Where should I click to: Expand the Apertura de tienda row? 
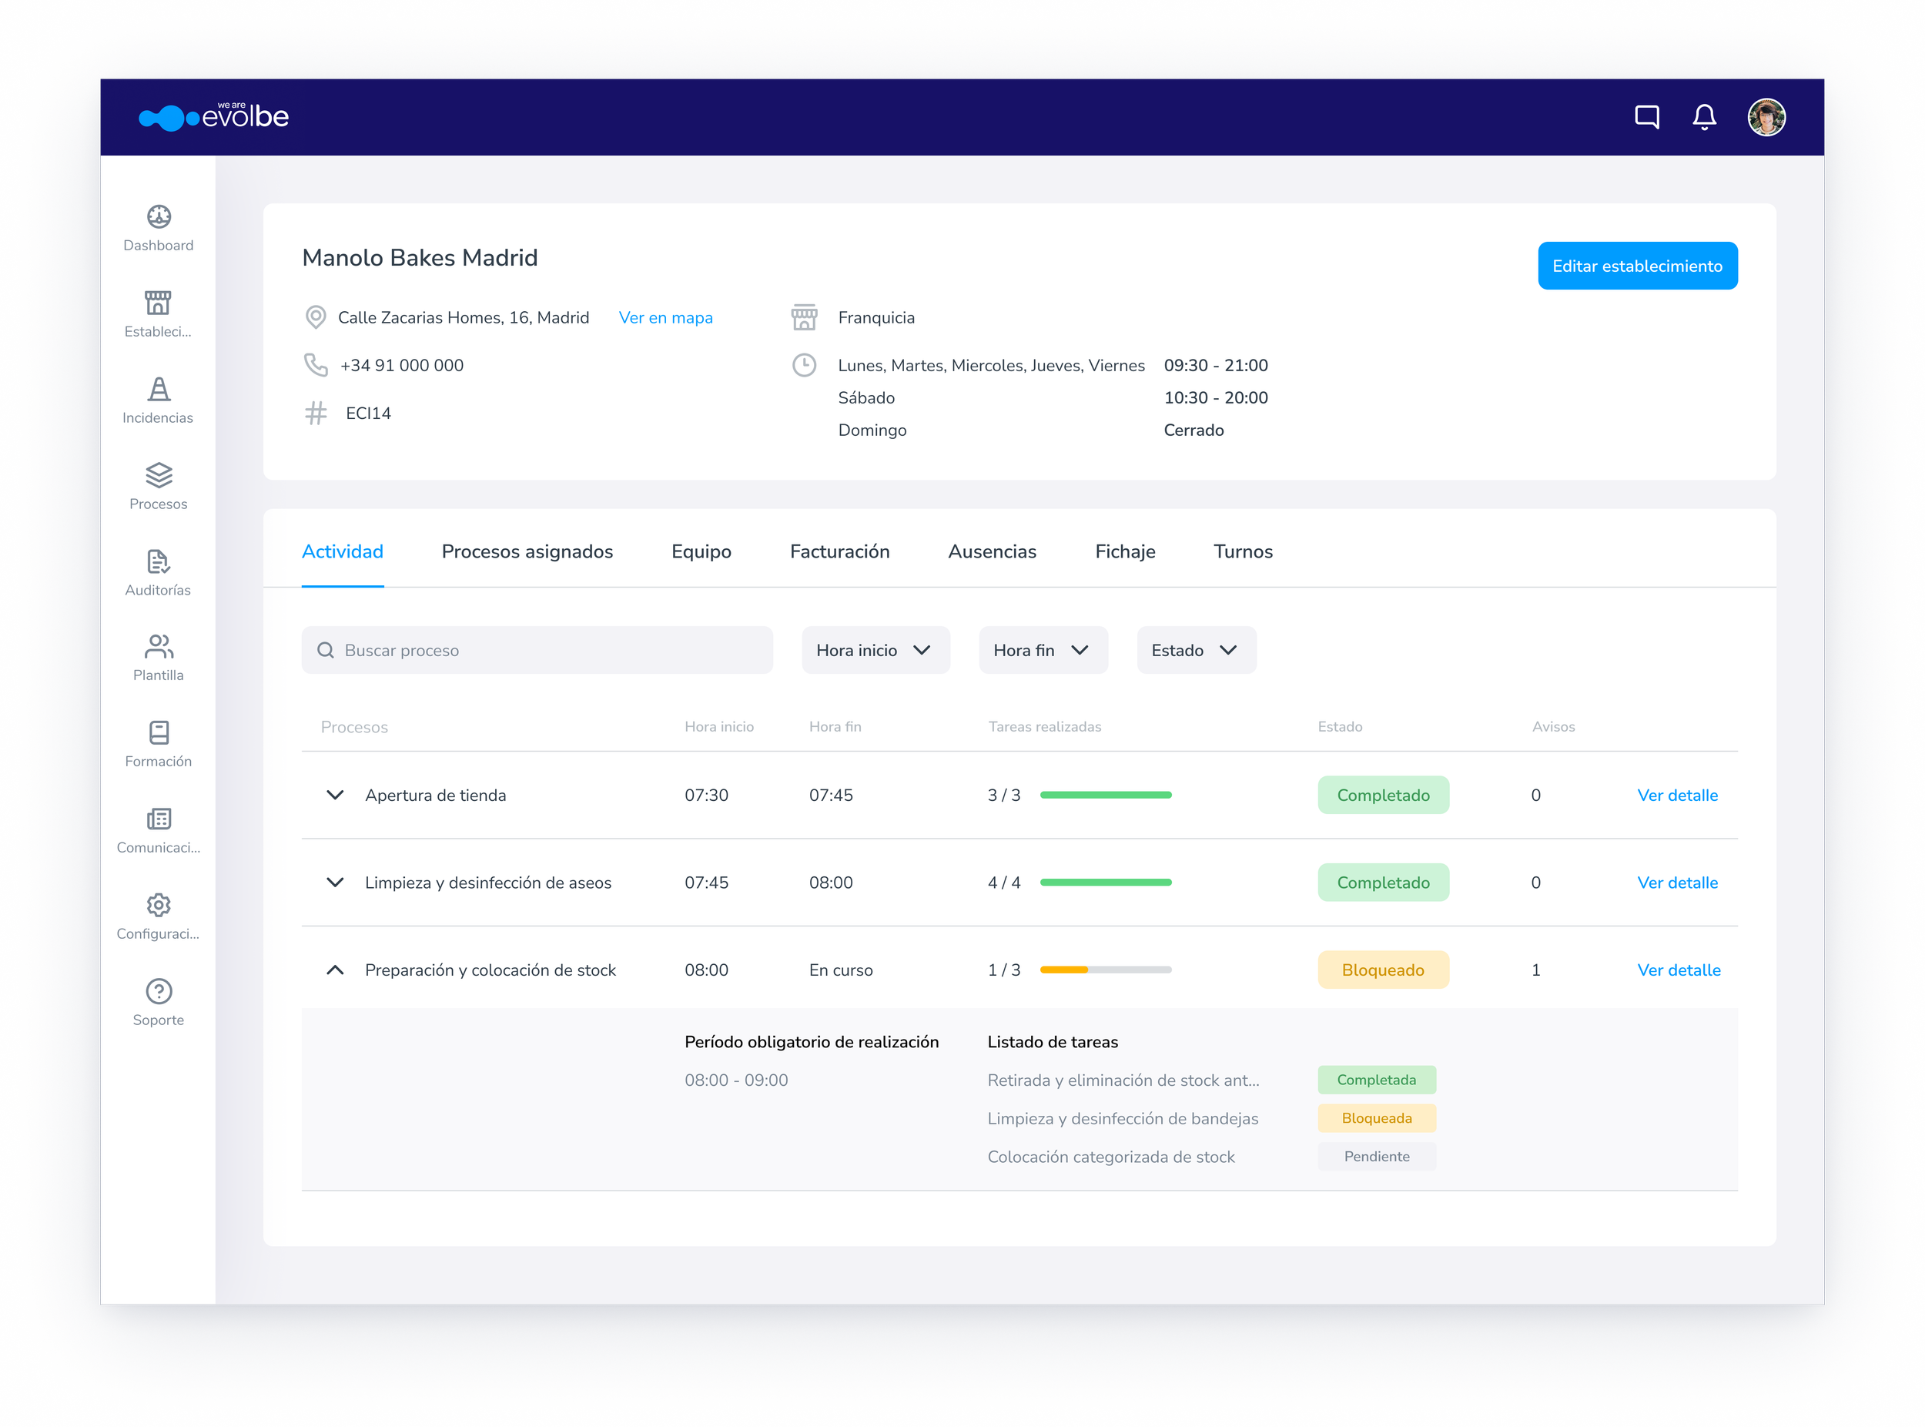335,796
